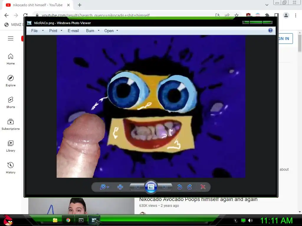Open the Open menu in Photo Viewer
Image resolution: width=302 pixels, height=226 pixels.
click(109, 31)
